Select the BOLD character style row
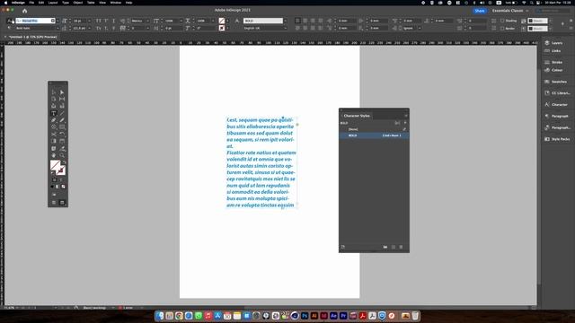Screen dimensions: 575x323 coord(374,135)
